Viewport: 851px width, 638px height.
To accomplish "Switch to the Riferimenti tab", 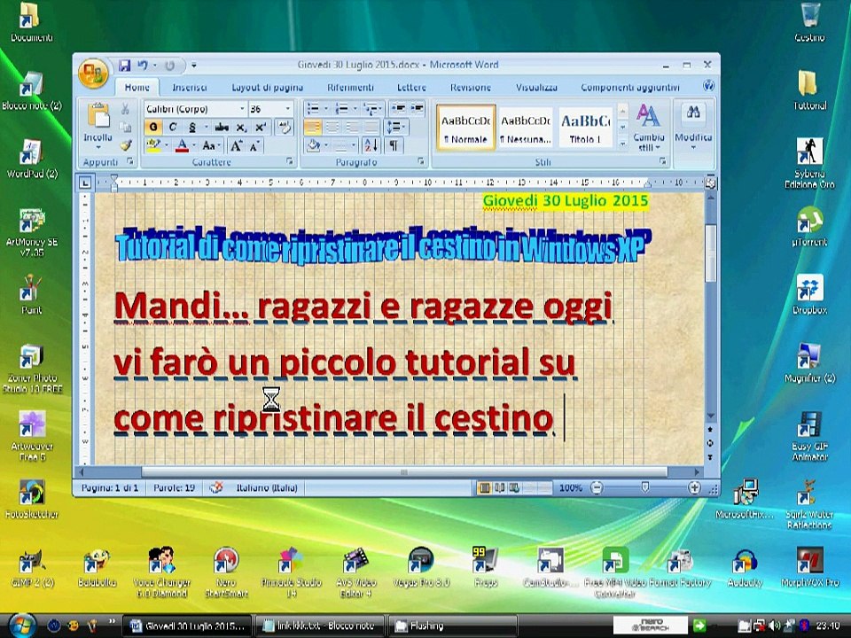I will pyautogui.click(x=350, y=88).
